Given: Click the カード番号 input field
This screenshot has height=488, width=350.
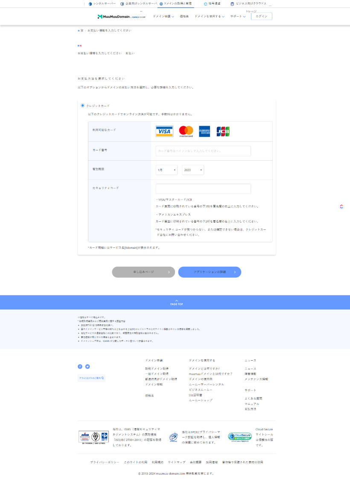Looking at the screenshot, I should (203, 151).
